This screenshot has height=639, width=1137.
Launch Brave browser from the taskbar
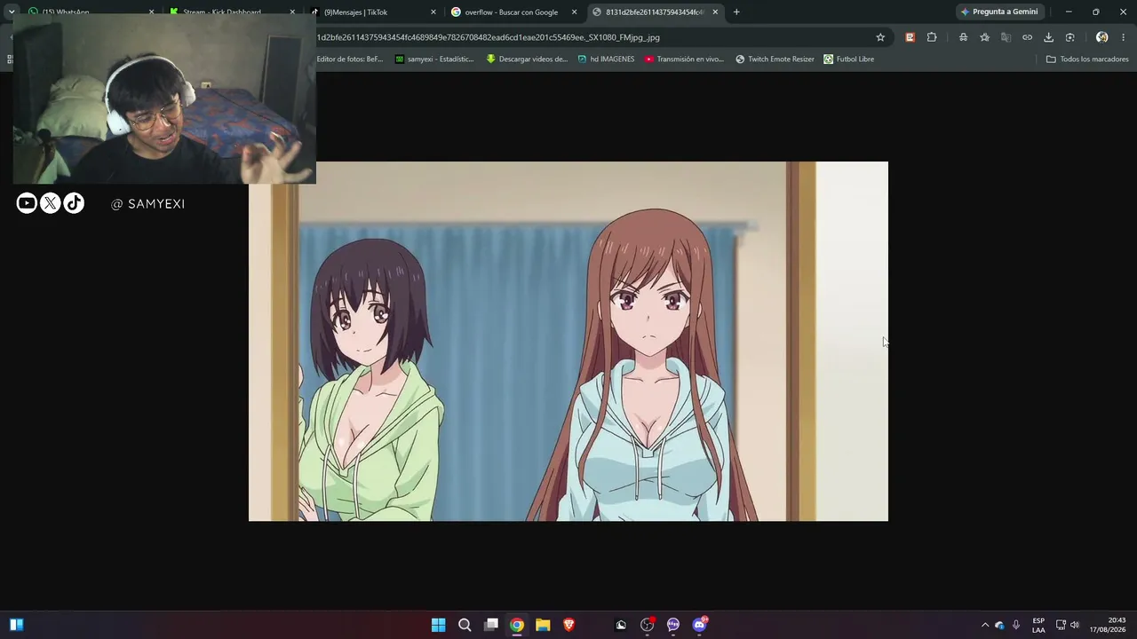[x=568, y=625]
